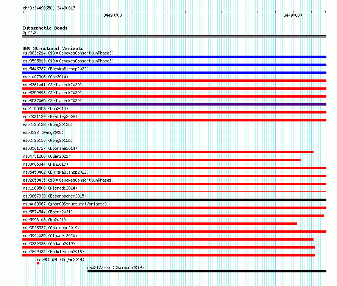Image resolution: width=337 pixels, height=286 pixels.
Task: Click the right arrow of ruler
Action: tap(325, 12)
